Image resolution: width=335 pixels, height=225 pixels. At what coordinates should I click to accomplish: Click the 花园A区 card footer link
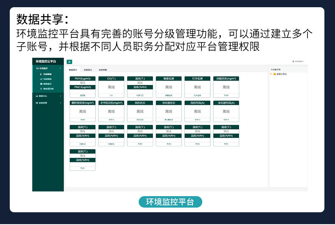tap(82, 144)
